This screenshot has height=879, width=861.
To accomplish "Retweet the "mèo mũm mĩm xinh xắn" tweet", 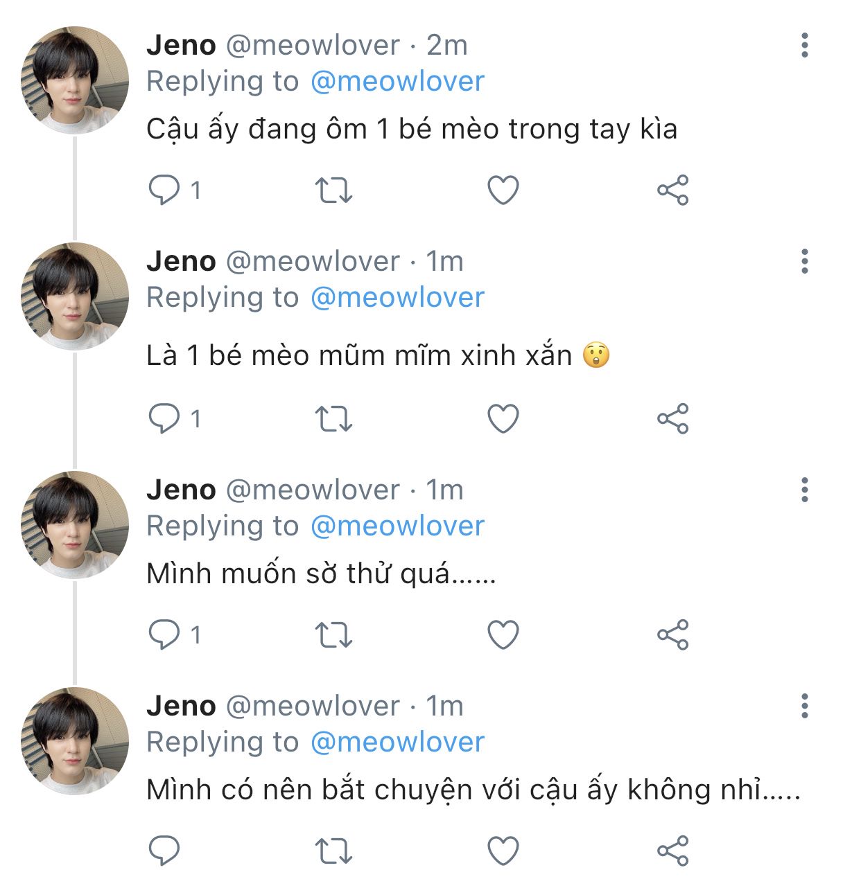I will pos(334,418).
